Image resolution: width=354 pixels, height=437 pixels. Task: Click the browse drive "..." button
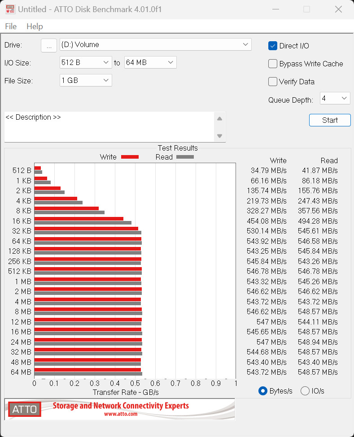[x=49, y=45]
